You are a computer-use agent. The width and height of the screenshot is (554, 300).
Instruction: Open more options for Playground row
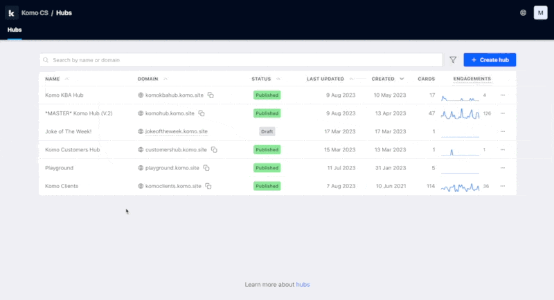(x=503, y=168)
